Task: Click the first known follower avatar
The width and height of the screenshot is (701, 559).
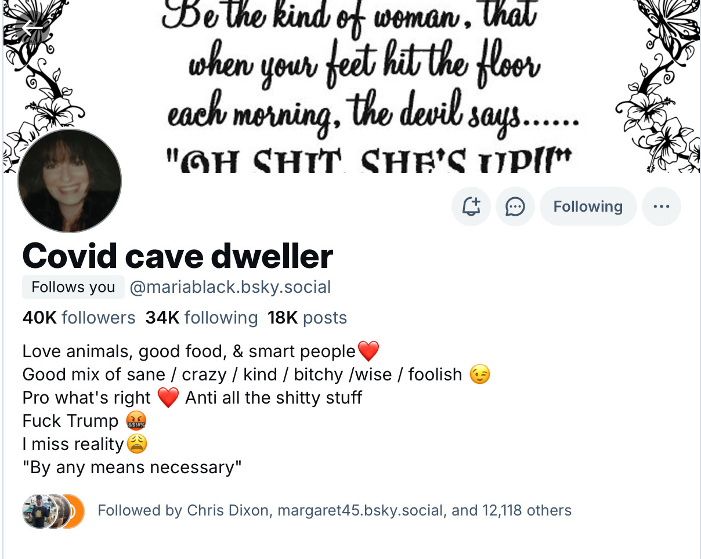Action: (x=37, y=511)
